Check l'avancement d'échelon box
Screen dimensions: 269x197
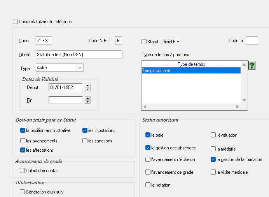click(x=148, y=159)
